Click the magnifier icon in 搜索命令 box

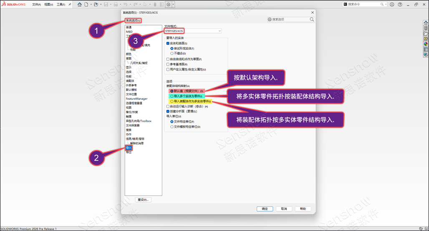[382, 4]
